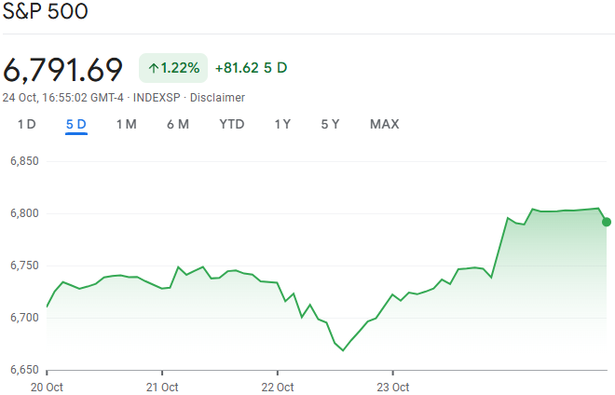The height and width of the screenshot is (395, 615).
Task: Click the +81.62 5 D change text
Action: (251, 68)
